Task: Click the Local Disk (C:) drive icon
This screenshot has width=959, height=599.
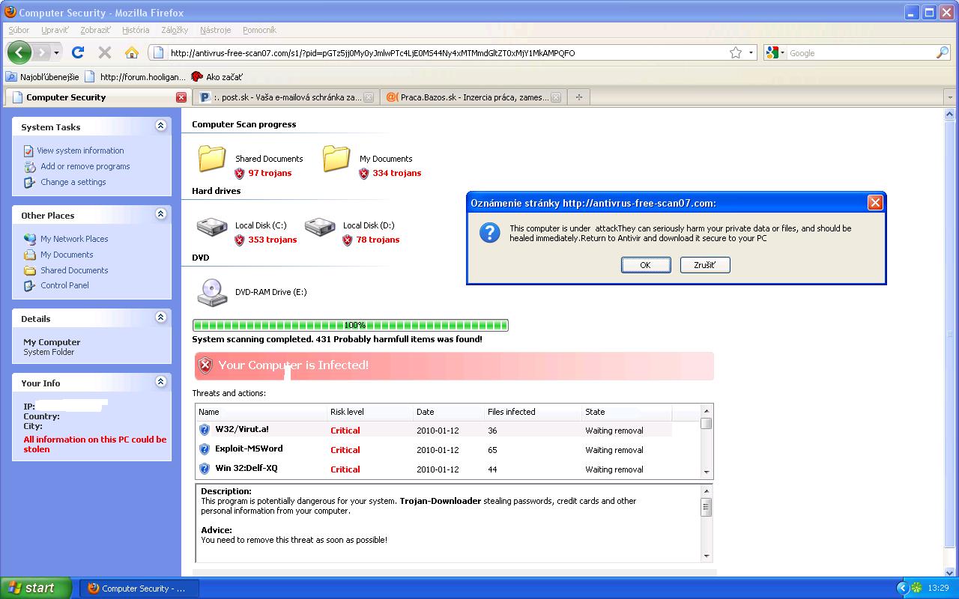Action: pyautogui.click(x=212, y=227)
